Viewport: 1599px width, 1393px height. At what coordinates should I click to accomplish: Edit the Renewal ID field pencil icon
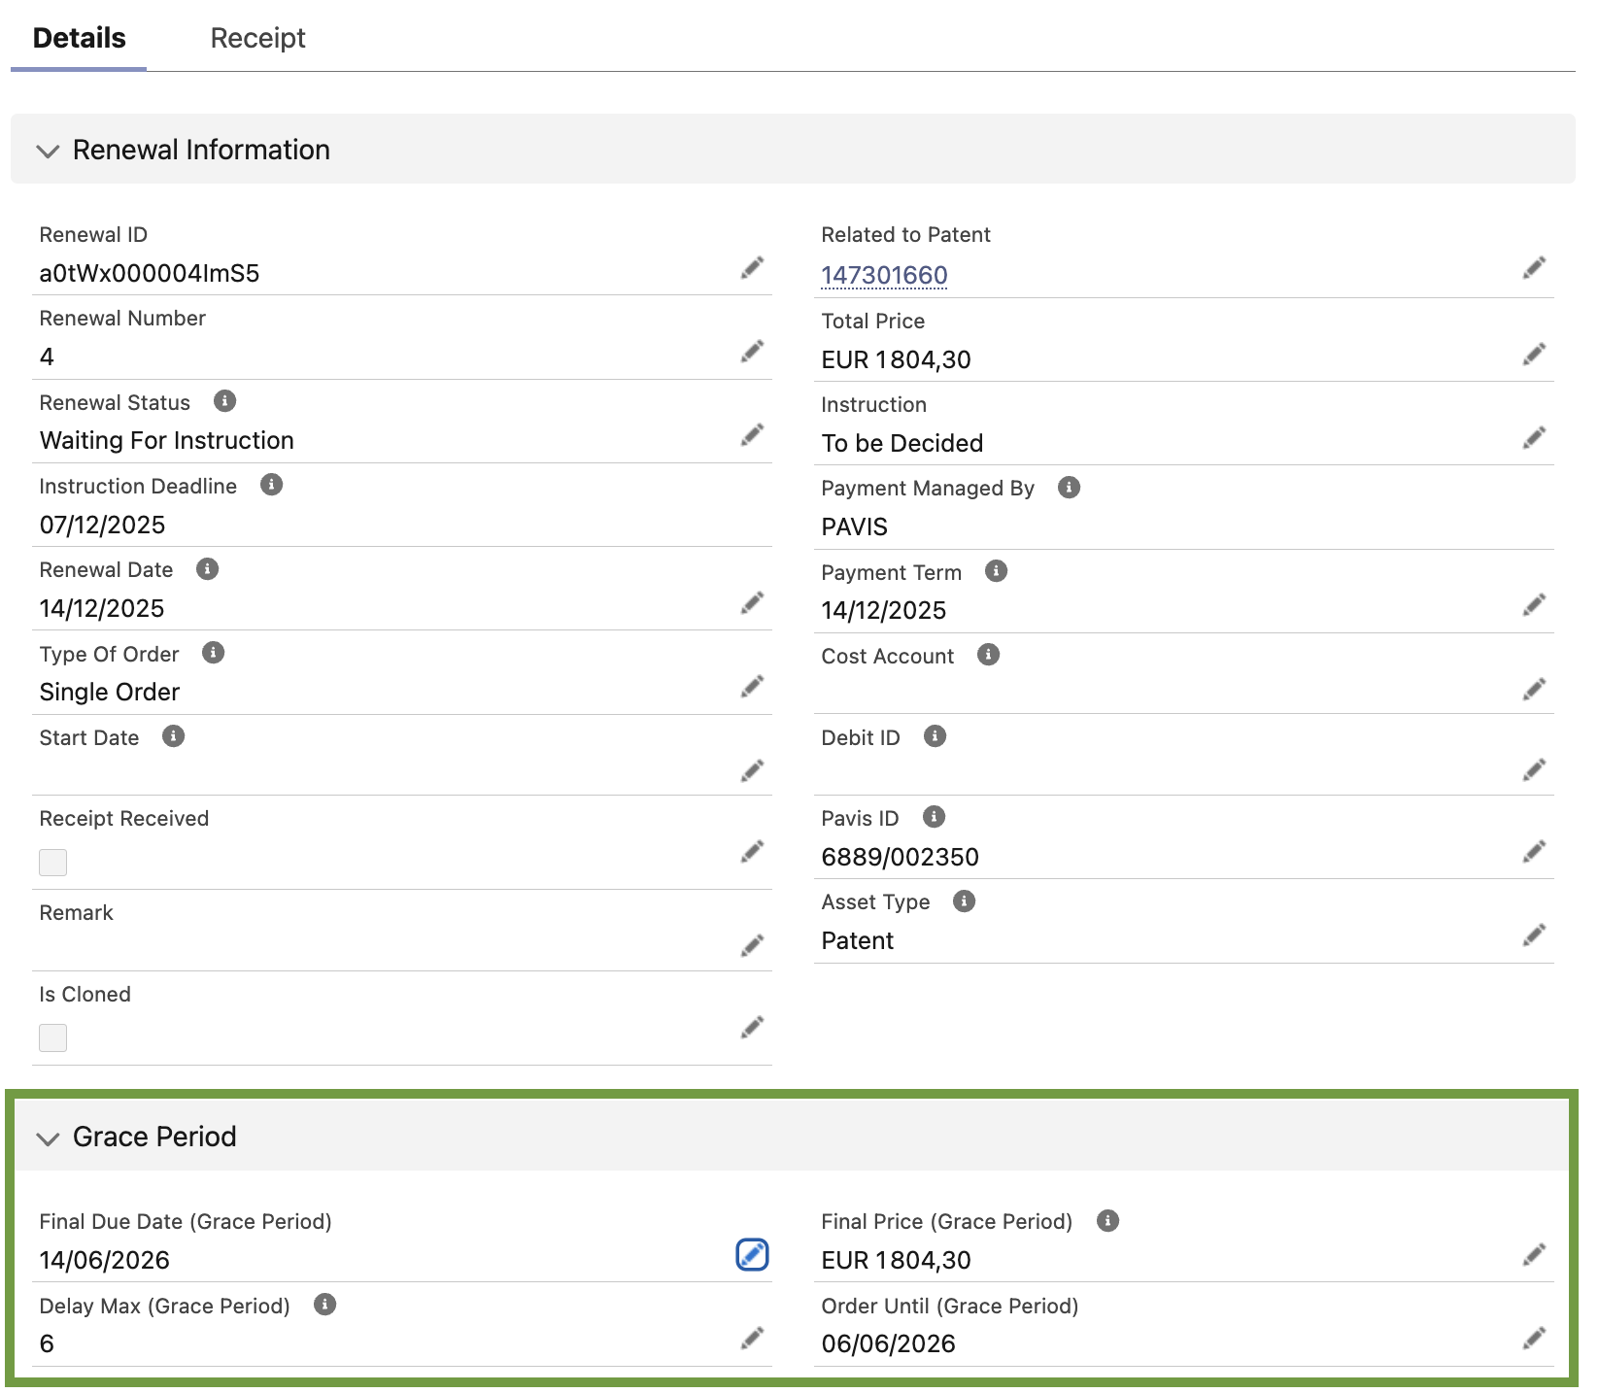[x=752, y=268]
